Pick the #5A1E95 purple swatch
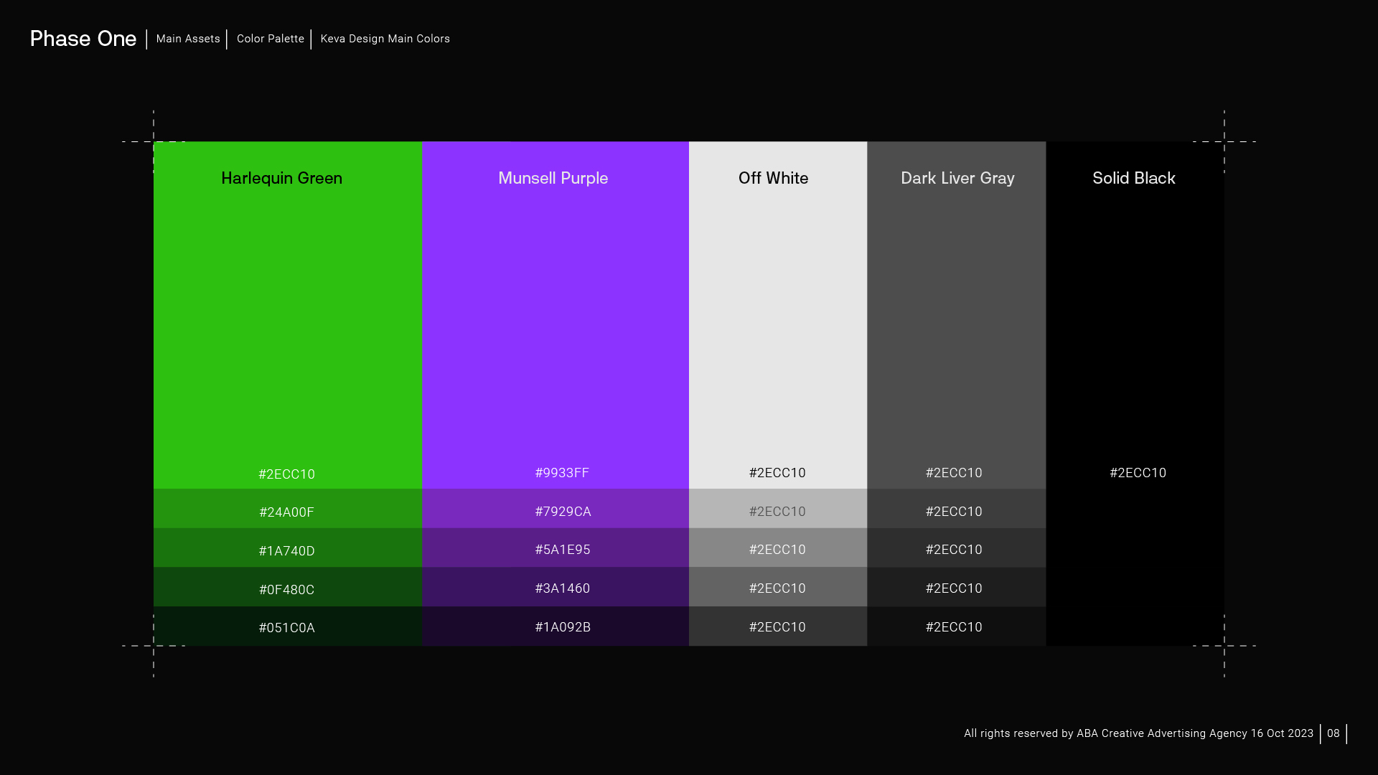Image resolution: width=1378 pixels, height=775 pixels. click(x=563, y=549)
